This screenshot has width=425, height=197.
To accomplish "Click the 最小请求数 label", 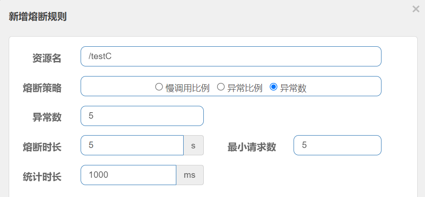I will (252, 147).
